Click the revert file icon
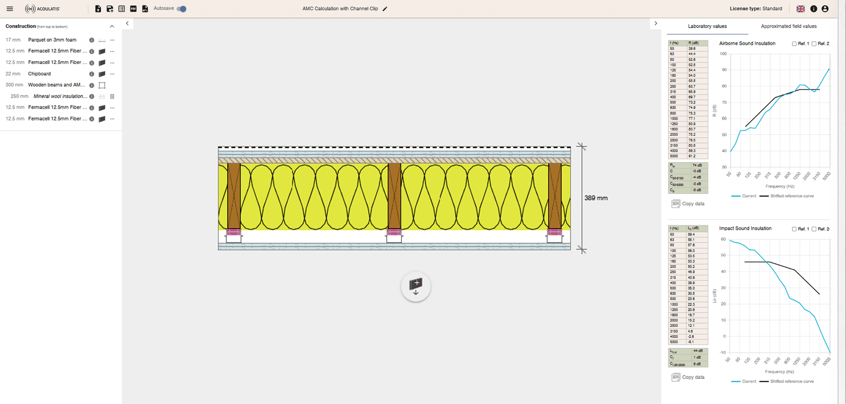 point(145,9)
